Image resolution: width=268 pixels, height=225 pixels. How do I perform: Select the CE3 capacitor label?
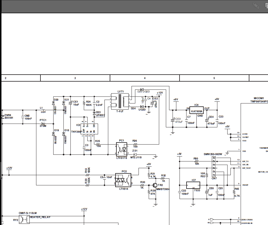tap(178, 119)
